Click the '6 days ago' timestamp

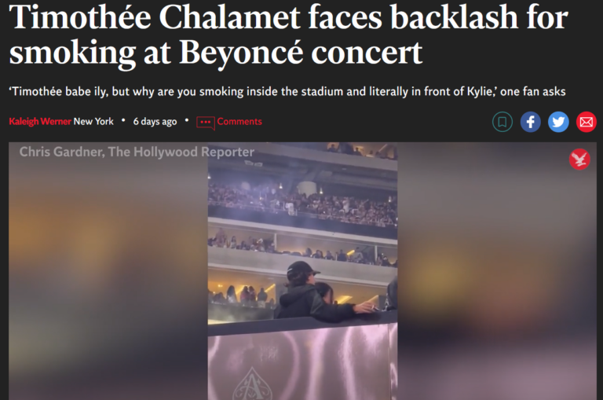click(x=155, y=122)
